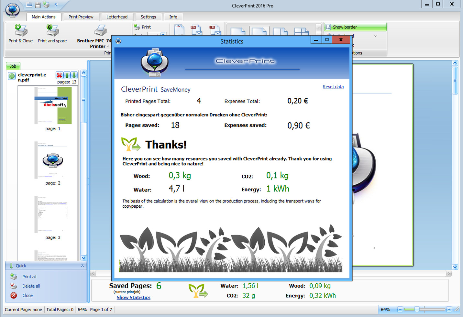Minimize the Statistics dialog
This screenshot has width=463, height=317.
pos(316,40)
